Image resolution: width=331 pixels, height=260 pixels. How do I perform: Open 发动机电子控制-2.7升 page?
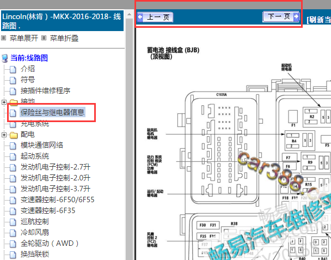(56, 167)
